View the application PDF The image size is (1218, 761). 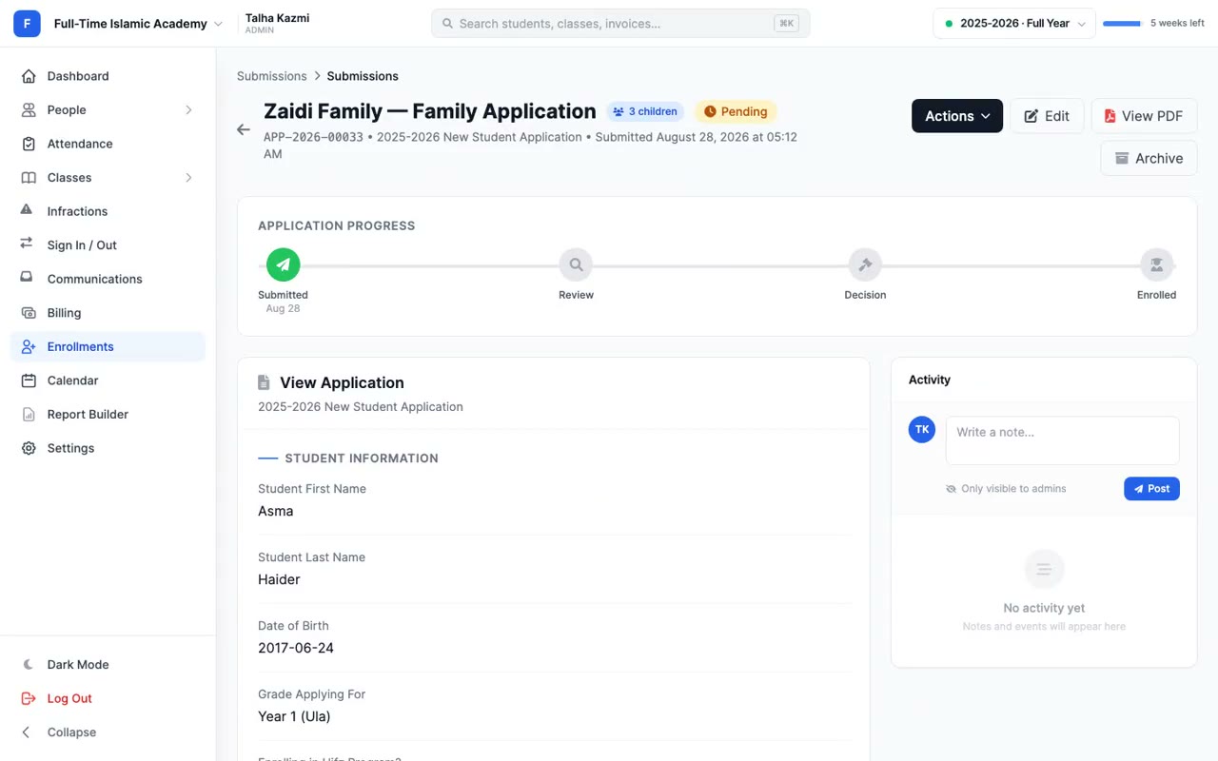click(1144, 116)
